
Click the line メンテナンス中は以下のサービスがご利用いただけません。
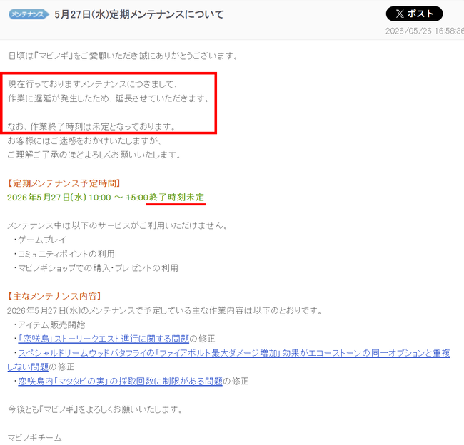coord(118,225)
